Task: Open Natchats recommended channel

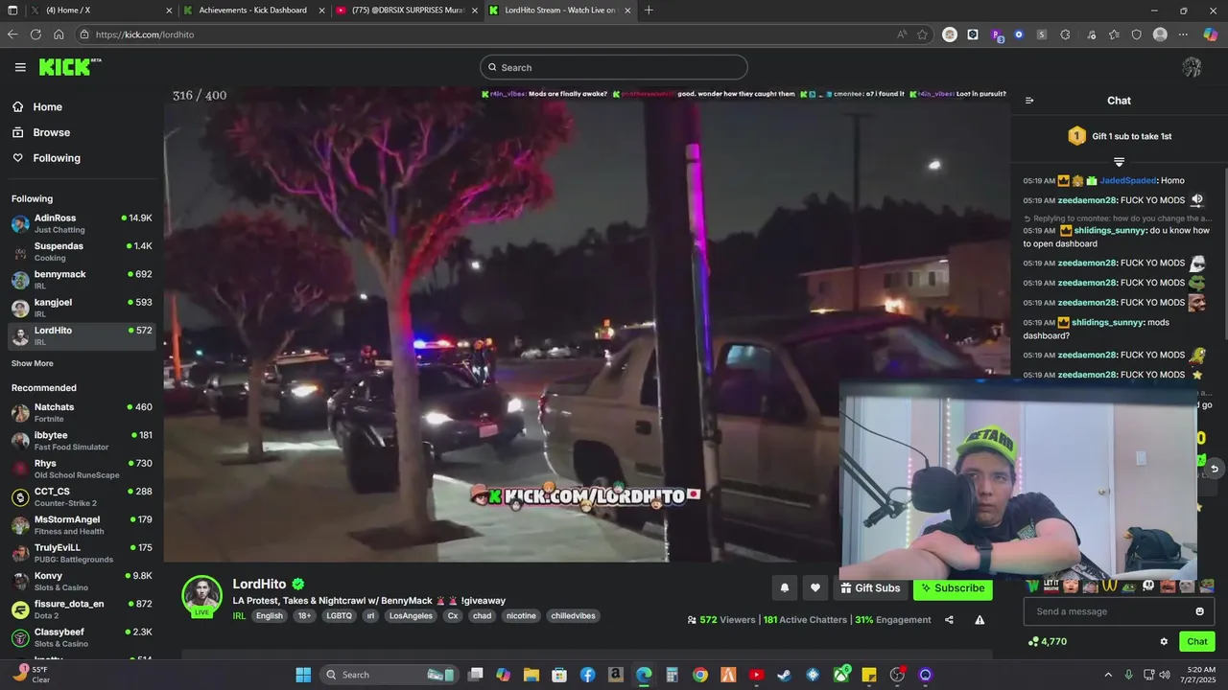Action: 82,412
